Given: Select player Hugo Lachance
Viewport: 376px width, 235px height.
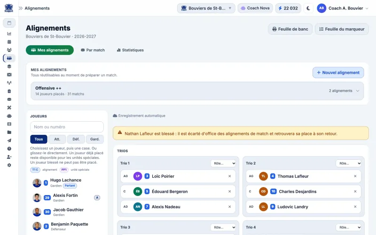Looking at the screenshot, I should (x=67, y=183).
